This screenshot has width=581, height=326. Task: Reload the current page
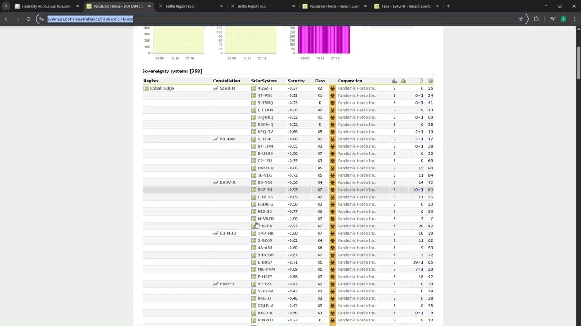tap(28, 19)
